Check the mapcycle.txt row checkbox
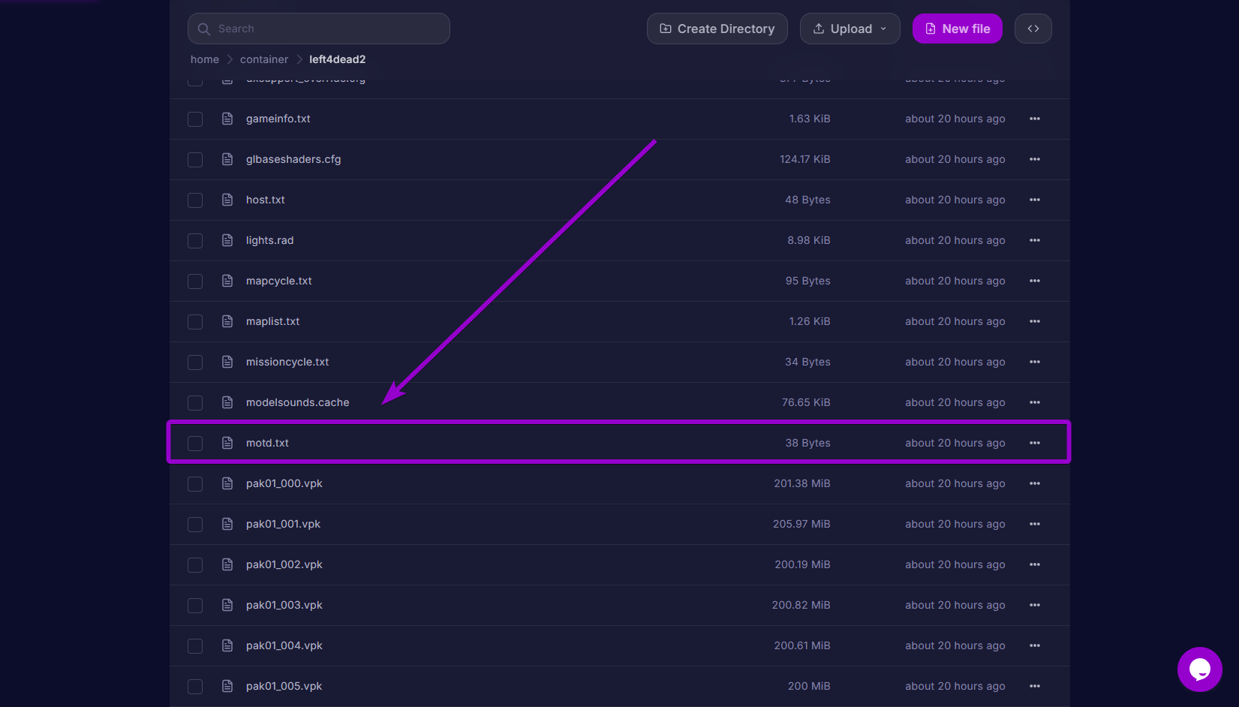1239x707 pixels. coord(195,281)
